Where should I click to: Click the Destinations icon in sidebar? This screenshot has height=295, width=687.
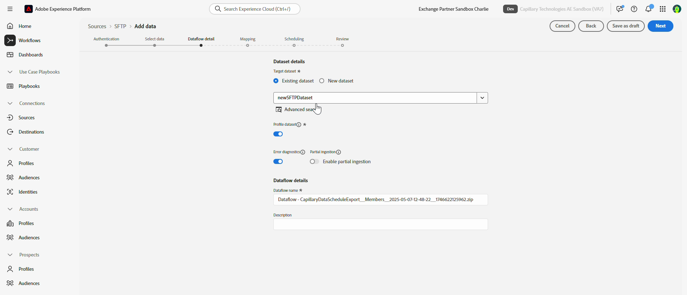point(10,132)
